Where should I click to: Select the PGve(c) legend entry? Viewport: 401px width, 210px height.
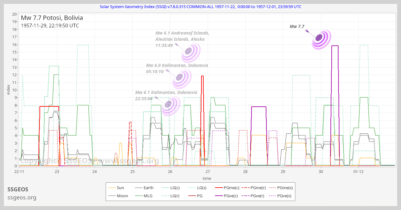coord(227,196)
